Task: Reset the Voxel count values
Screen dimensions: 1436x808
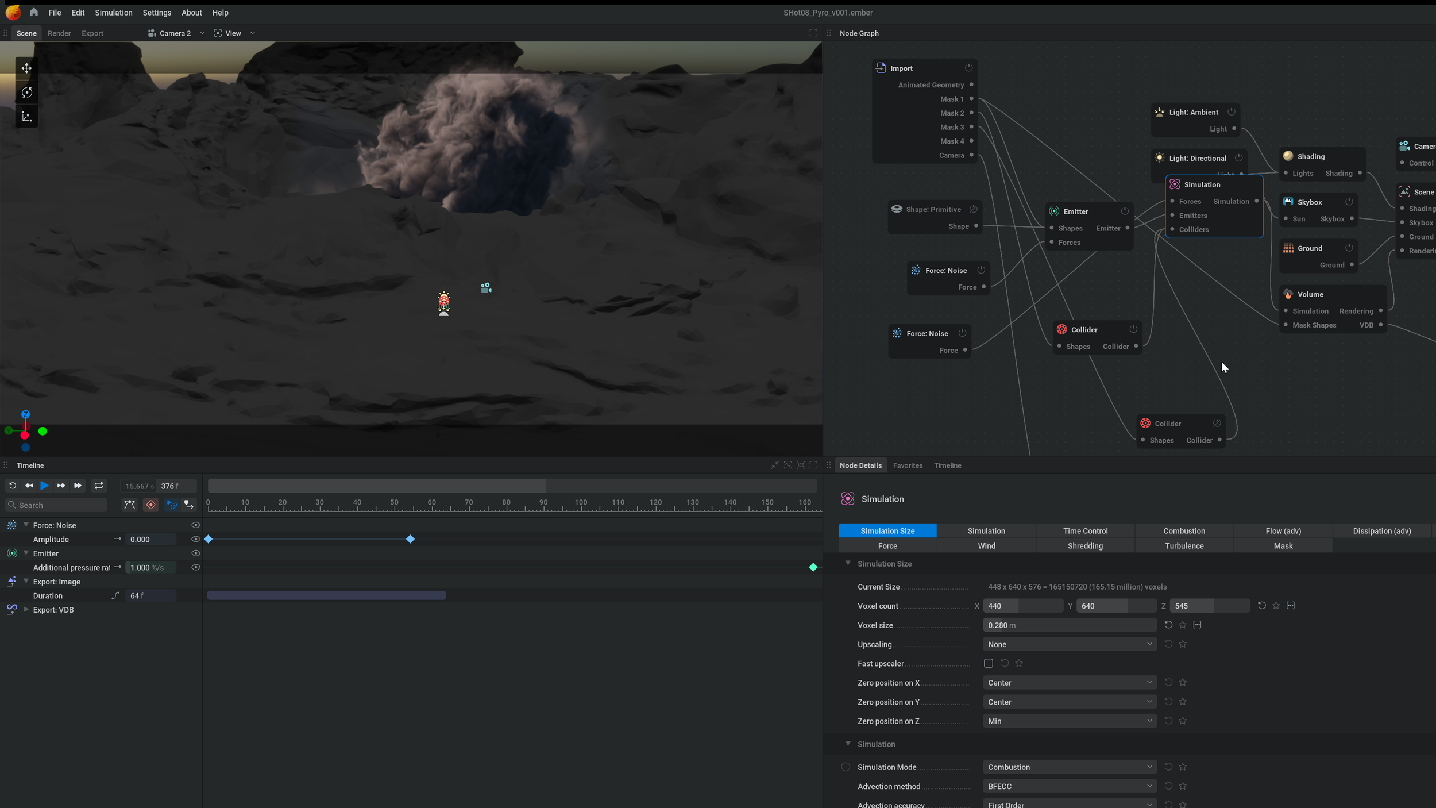Action: click(1262, 606)
